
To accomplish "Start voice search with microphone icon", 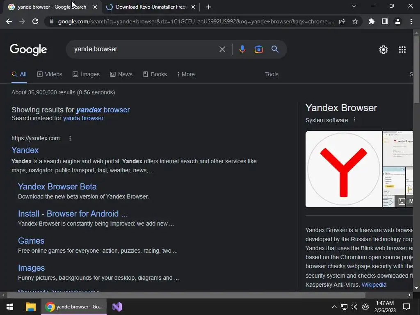I will coord(242,49).
